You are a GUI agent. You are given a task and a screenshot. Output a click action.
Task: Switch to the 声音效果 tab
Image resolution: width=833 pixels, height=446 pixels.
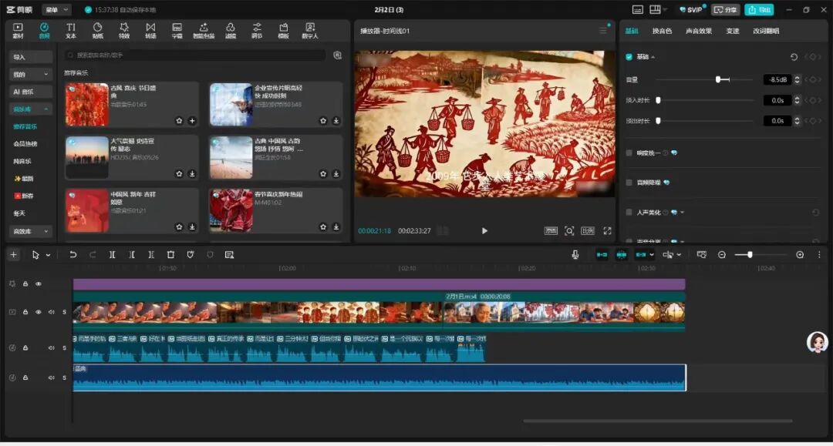pyautogui.click(x=698, y=32)
